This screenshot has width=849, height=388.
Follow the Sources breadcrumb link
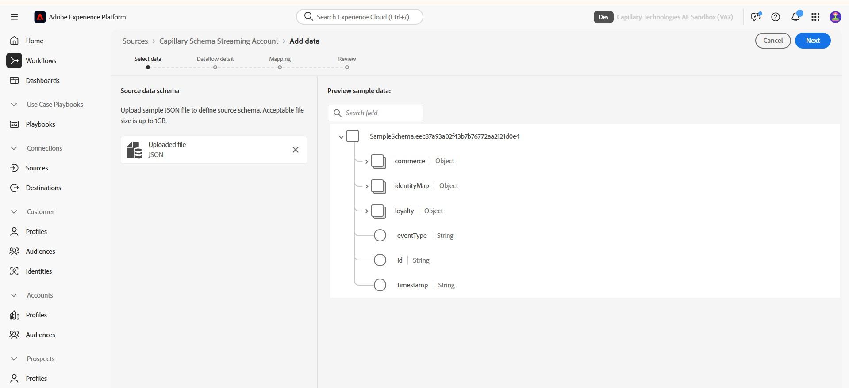(135, 41)
